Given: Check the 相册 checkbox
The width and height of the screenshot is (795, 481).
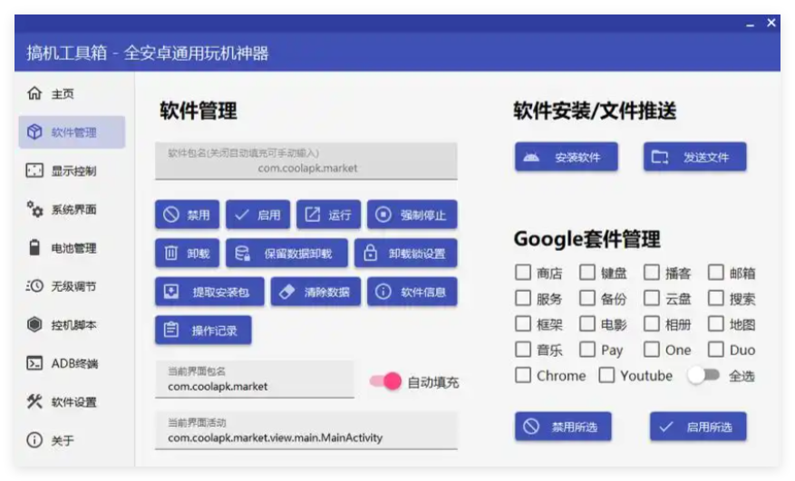Looking at the screenshot, I should 652,324.
